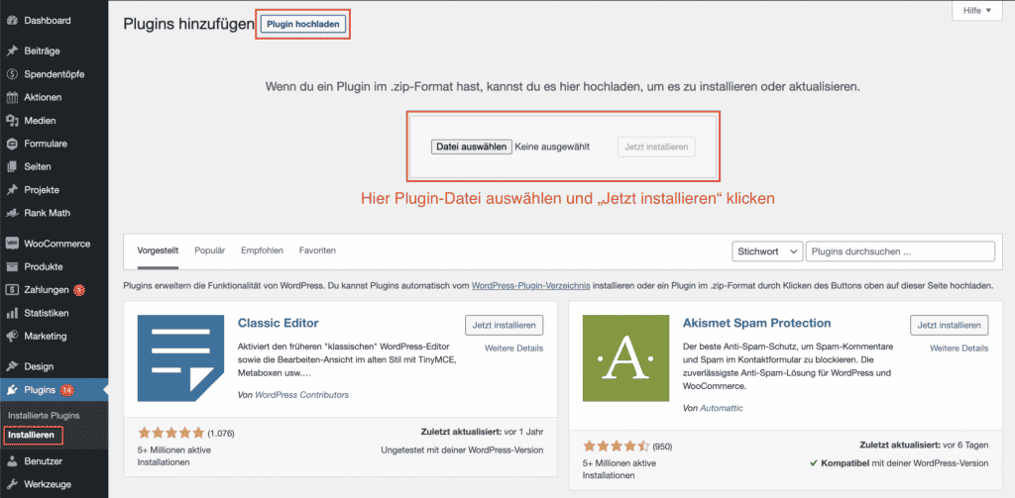Open the Hilfe help dropdown

click(976, 11)
